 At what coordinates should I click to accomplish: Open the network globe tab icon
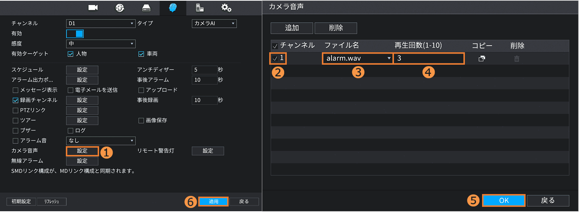tap(120, 8)
